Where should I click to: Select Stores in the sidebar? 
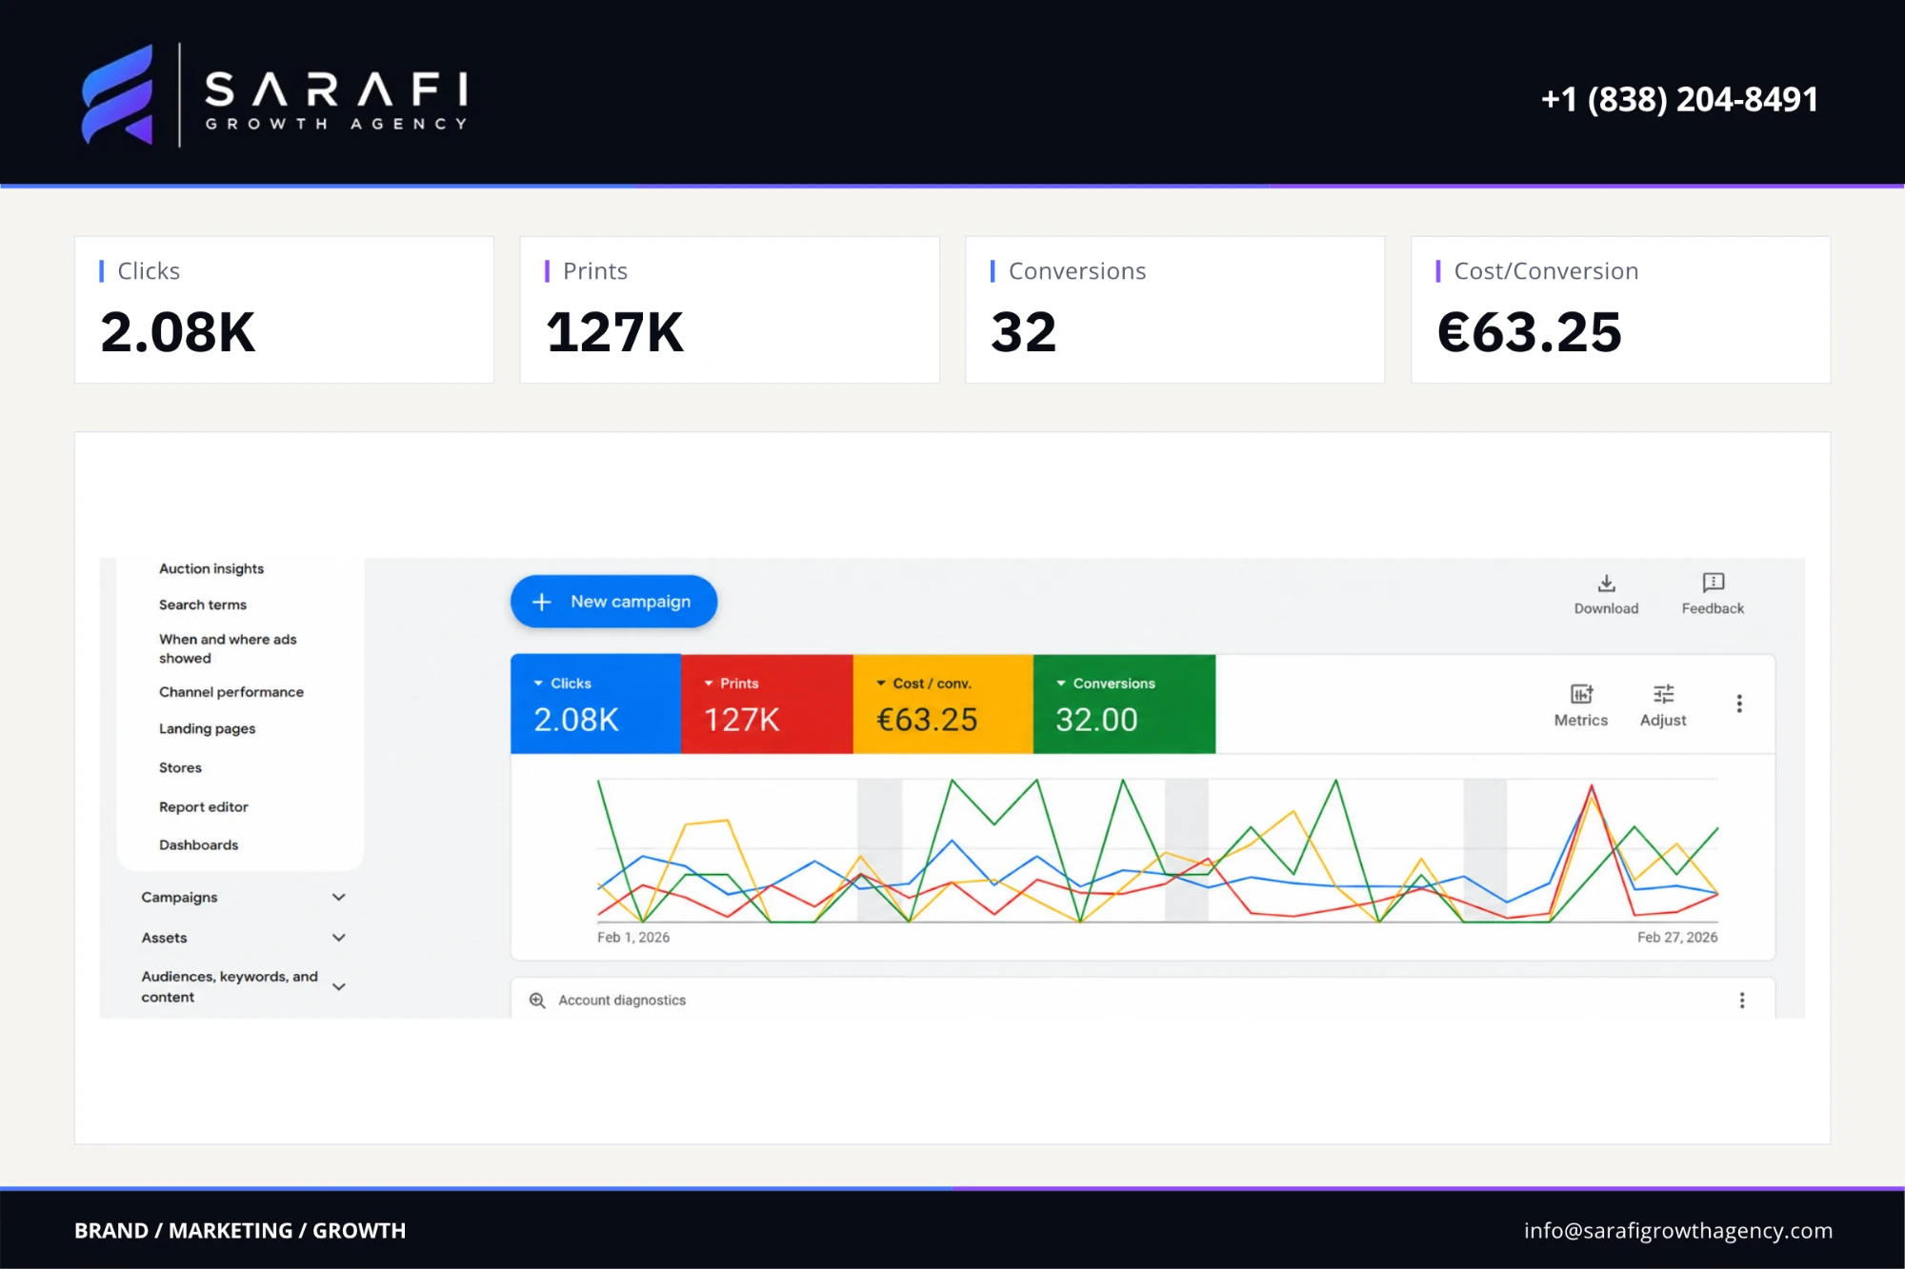click(180, 767)
